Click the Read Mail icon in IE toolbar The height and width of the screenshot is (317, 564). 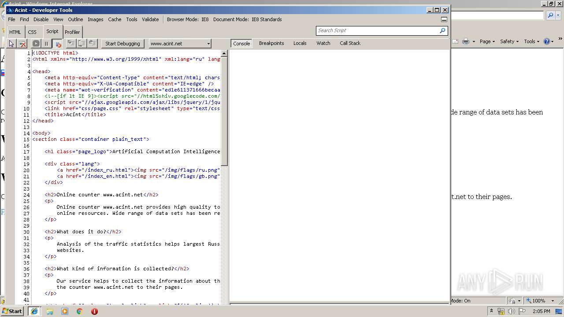tap(456, 41)
